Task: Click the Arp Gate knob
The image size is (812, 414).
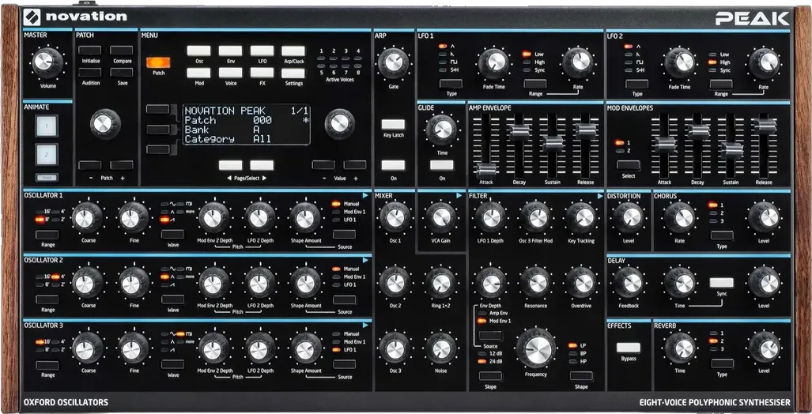Action: point(393,62)
